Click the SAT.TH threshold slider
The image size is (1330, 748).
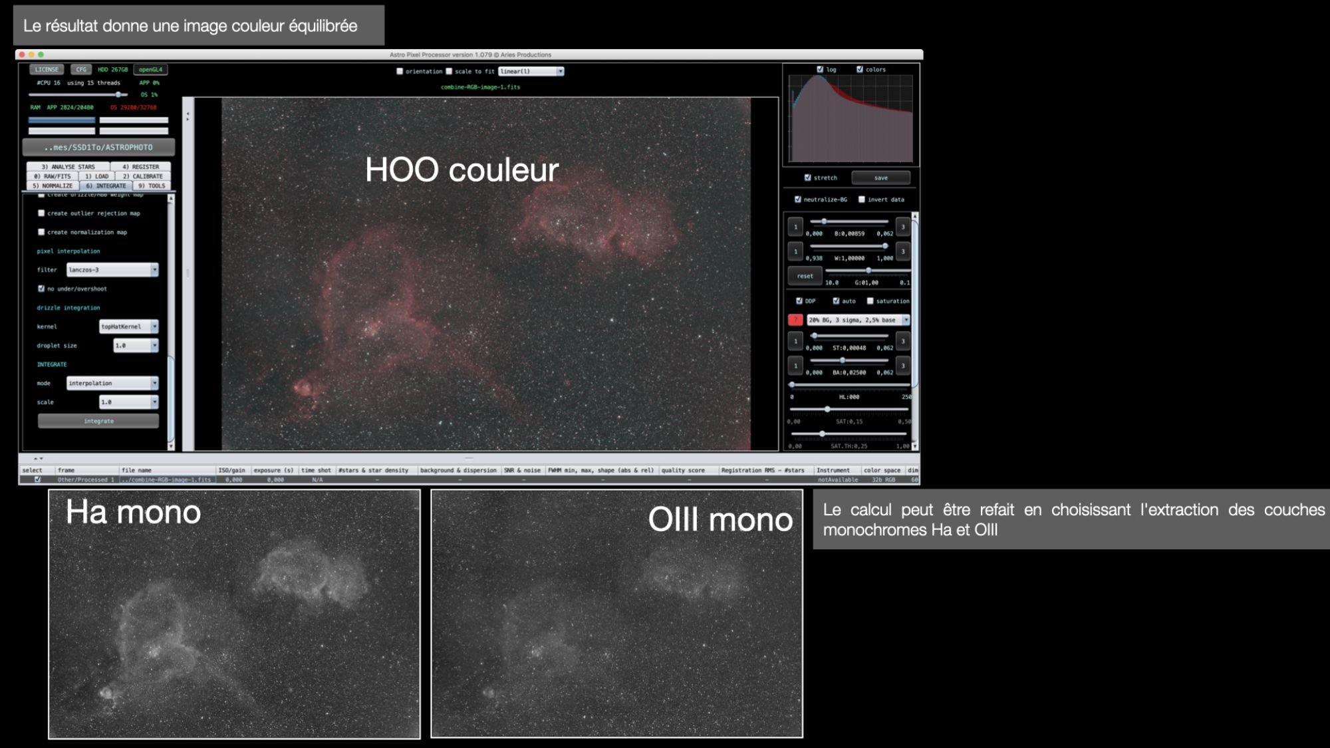tap(849, 434)
